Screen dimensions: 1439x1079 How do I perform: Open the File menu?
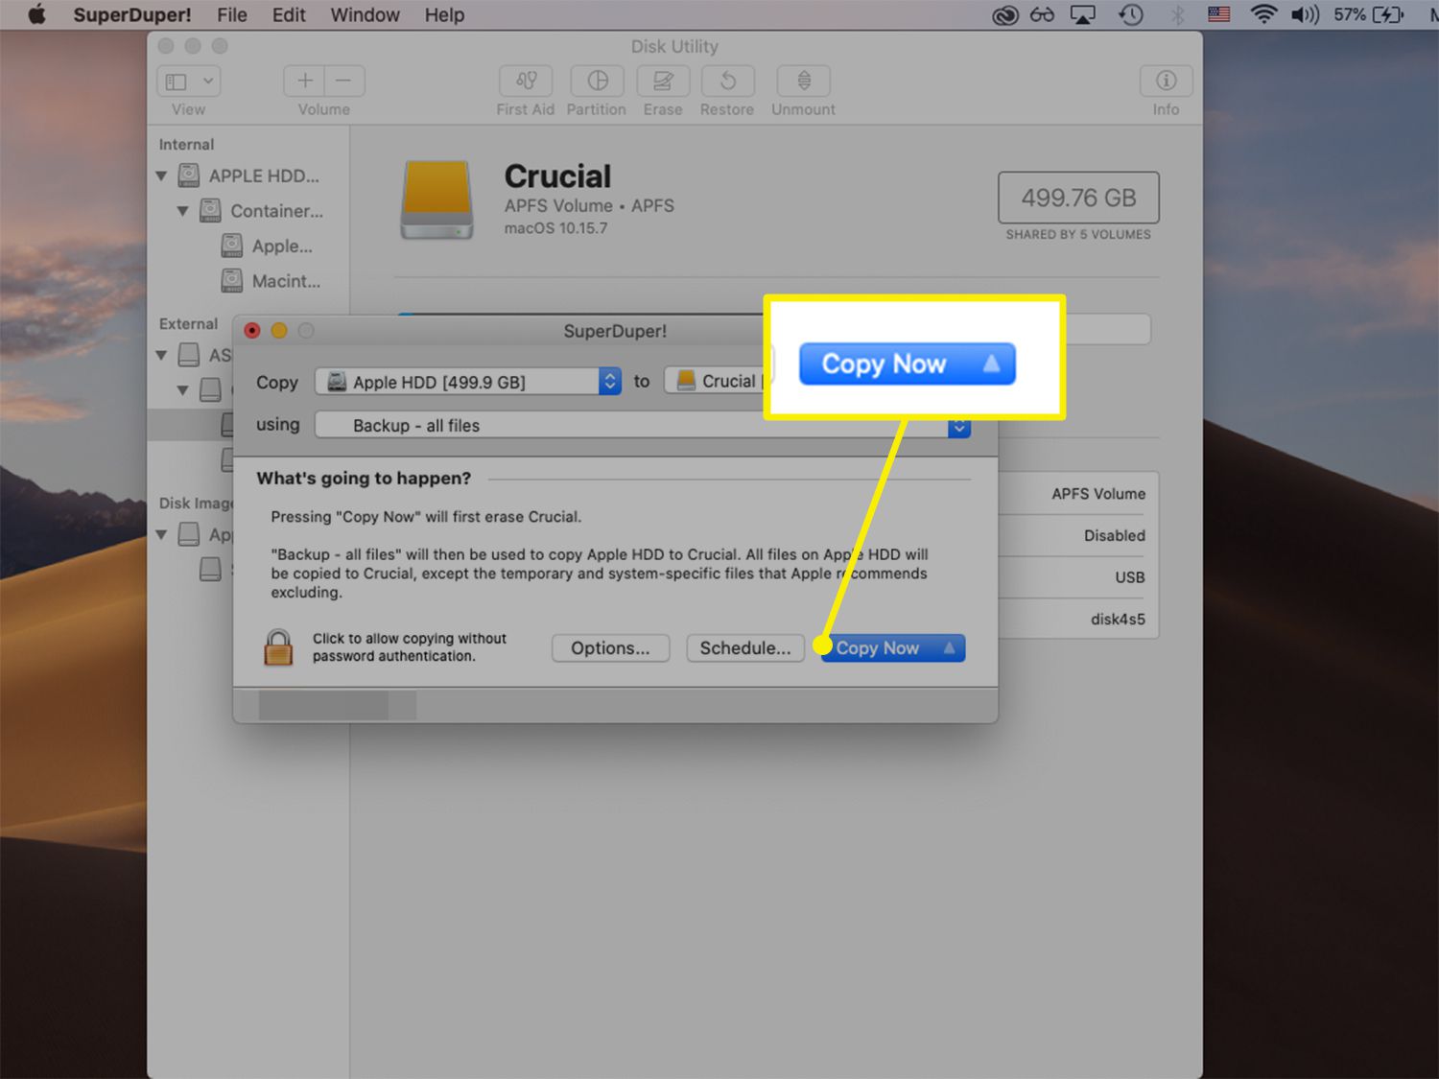pyautogui.click(x=232, y=14)
